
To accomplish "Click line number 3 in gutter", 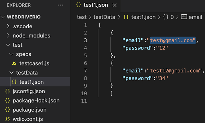I will (x=85, y=40).
